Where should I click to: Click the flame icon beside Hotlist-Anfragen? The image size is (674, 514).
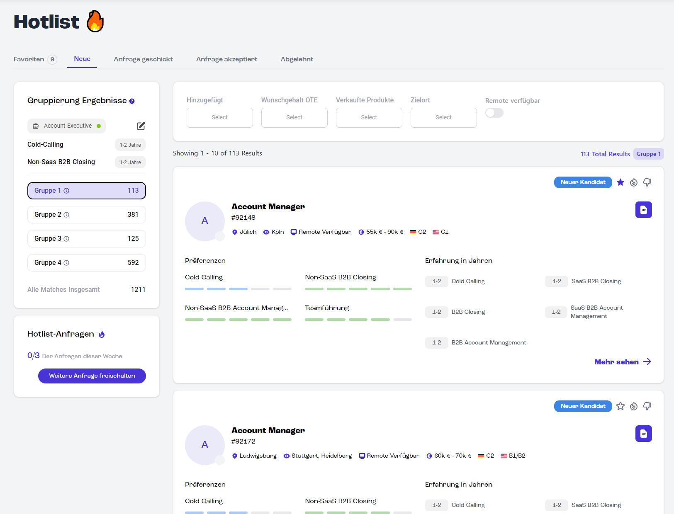click(102, 335)
